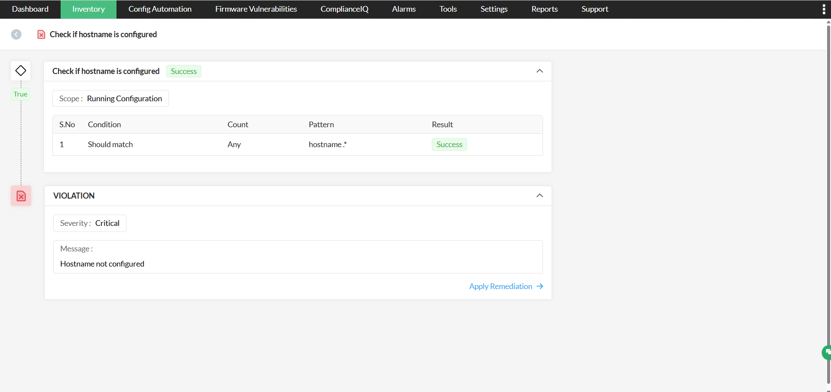
Task: Open the Firmware Vulnerabilities menu
Action: [255, 9]
